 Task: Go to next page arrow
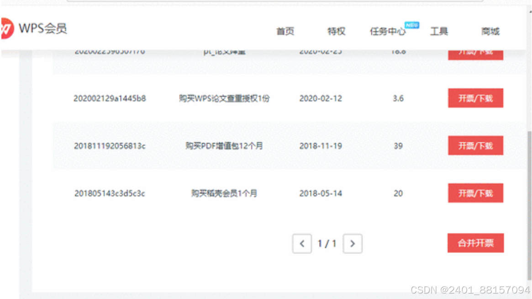(353, 244)
